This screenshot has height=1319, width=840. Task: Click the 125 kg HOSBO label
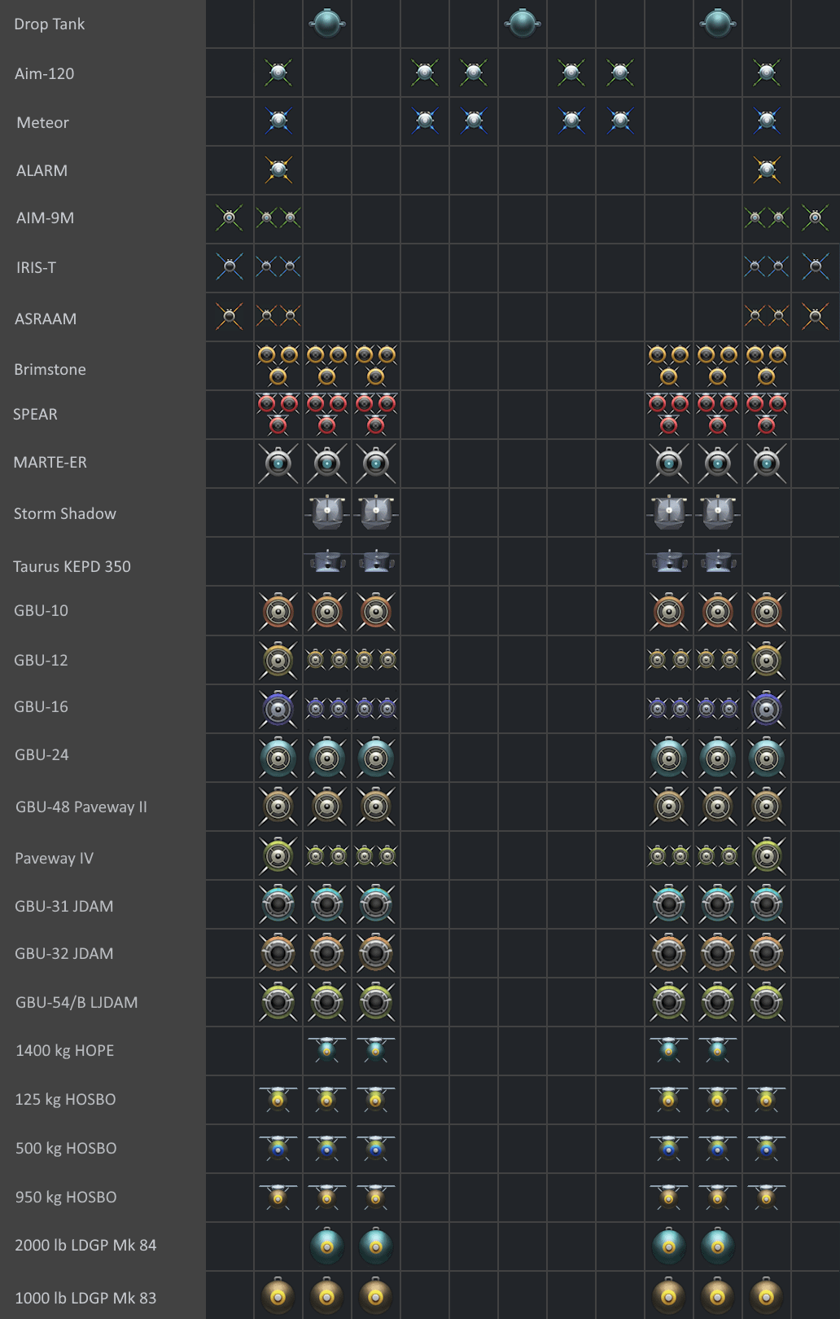tap(66, 1099)
